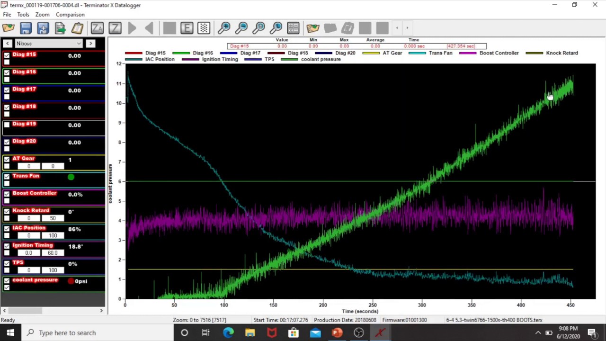Go to next channel group arrow
The image size is (606, 341).
90,44
